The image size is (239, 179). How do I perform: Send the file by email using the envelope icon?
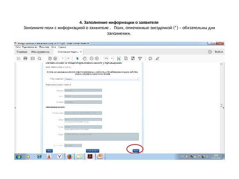pos(33,58)
